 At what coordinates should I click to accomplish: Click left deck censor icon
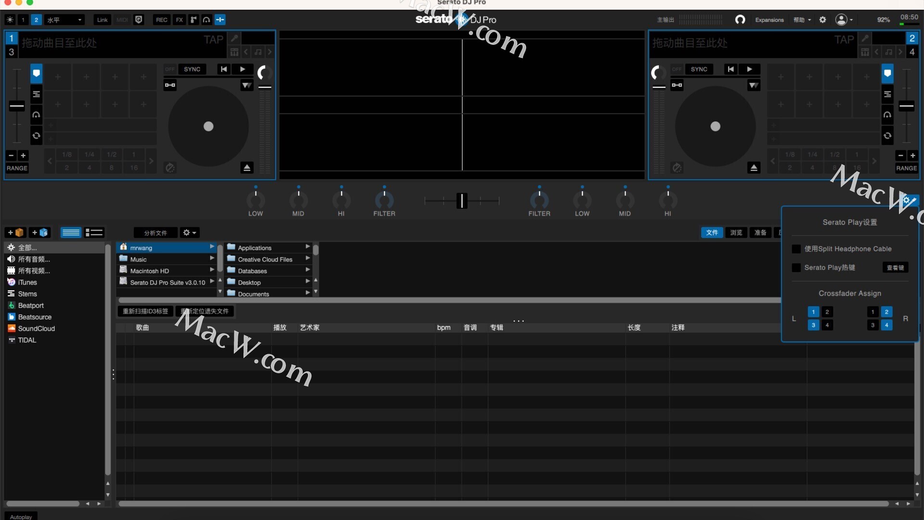pyautogui.click(x=170, y=168)
